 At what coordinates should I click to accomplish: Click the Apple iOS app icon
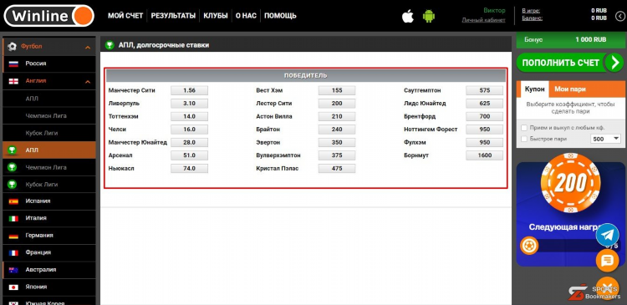[x=407, y=16]
